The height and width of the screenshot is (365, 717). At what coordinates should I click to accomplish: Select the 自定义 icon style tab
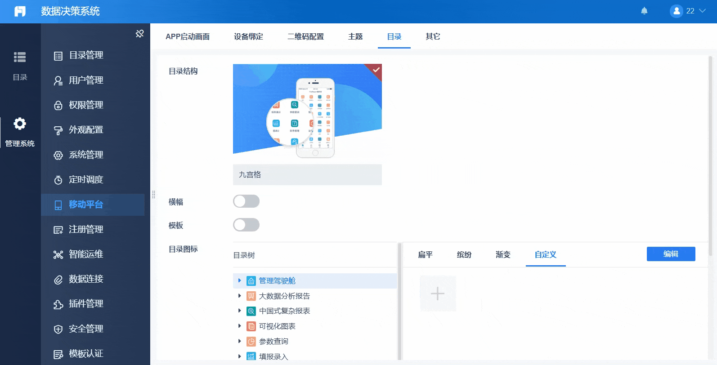[546, 254]
